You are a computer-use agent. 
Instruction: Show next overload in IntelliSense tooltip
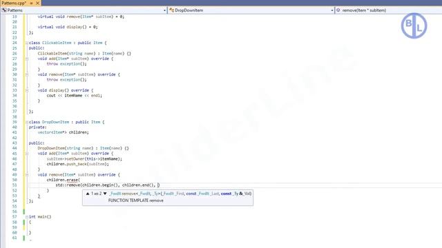coord(105,194)
